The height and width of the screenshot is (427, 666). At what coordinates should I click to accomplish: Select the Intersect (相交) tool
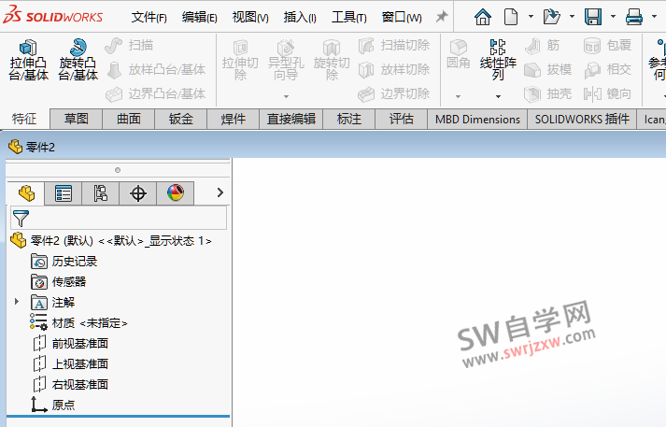pos(607,69)
